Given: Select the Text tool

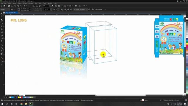Looking at the screenshot, I should coord(1,41).
